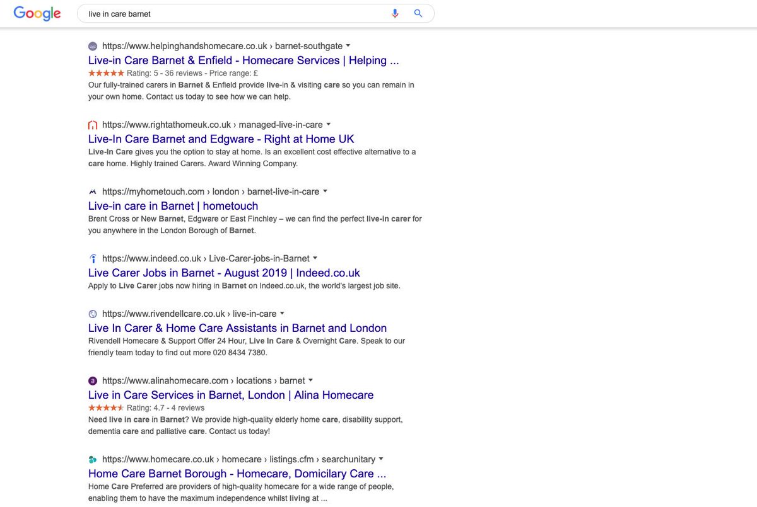Viewport: 757px width, 507px height.
Task: Click the magnifying glass search button
Action: [x=418, y=13]
